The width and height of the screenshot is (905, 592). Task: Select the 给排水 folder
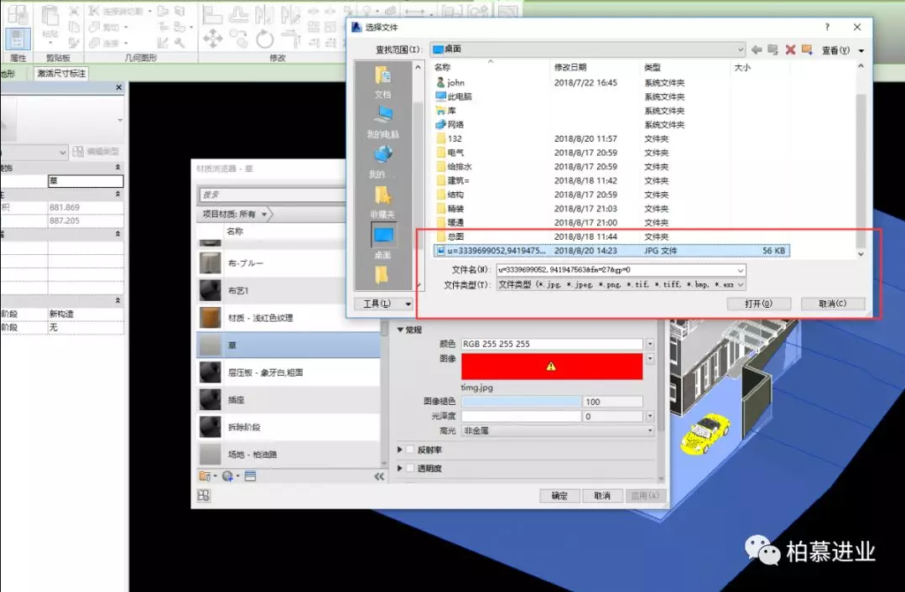click(x=460, y=167)
